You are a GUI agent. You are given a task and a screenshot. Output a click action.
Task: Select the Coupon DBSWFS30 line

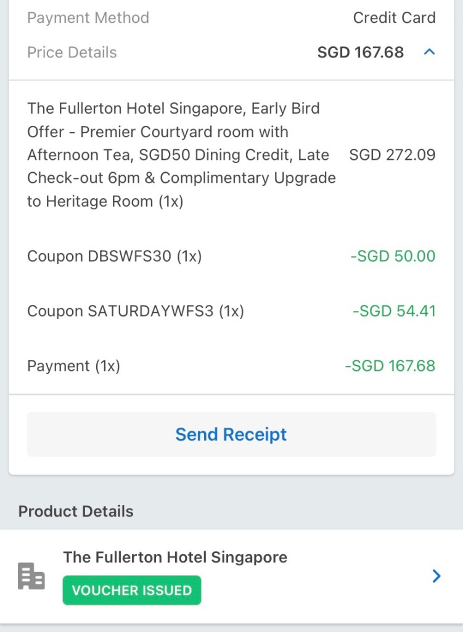(115, 256)
